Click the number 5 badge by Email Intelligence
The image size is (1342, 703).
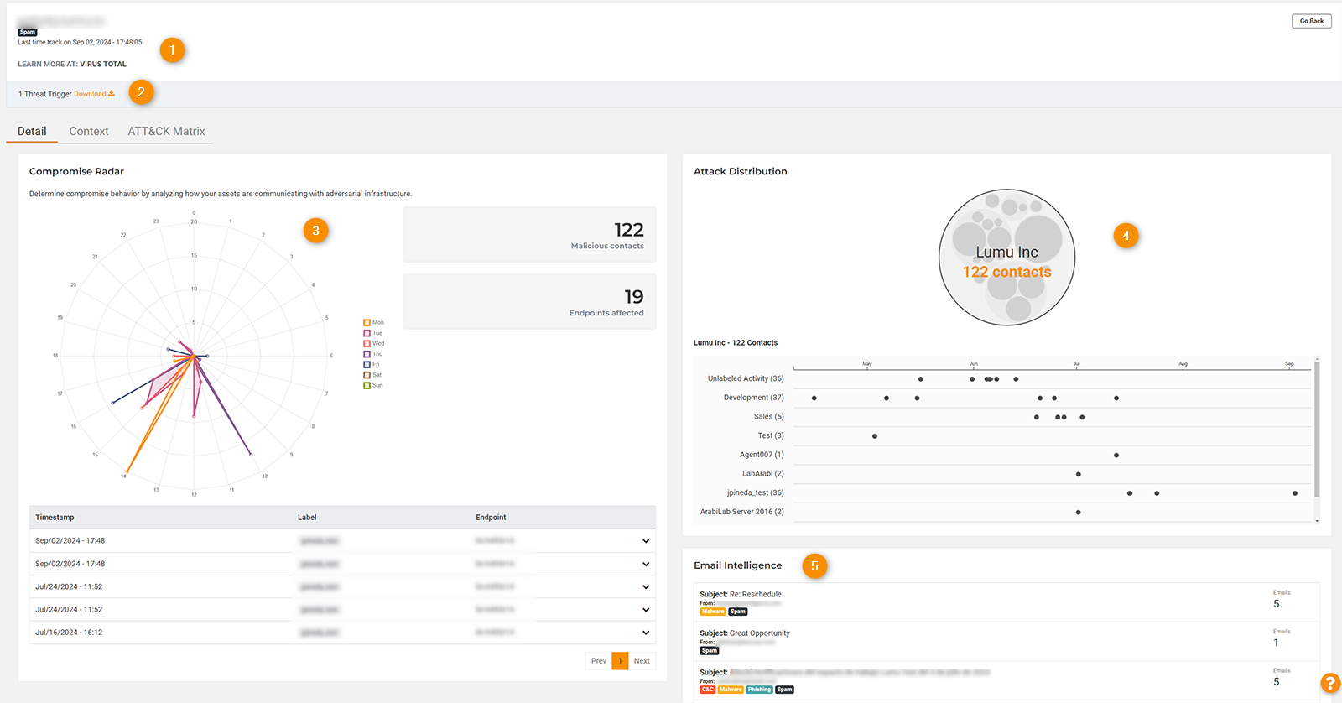[814, 566]
